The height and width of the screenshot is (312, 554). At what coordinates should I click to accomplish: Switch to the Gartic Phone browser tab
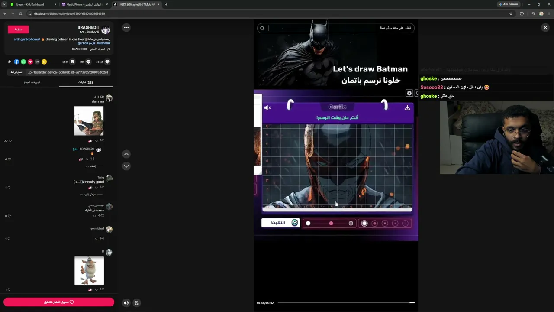(84, 4)
